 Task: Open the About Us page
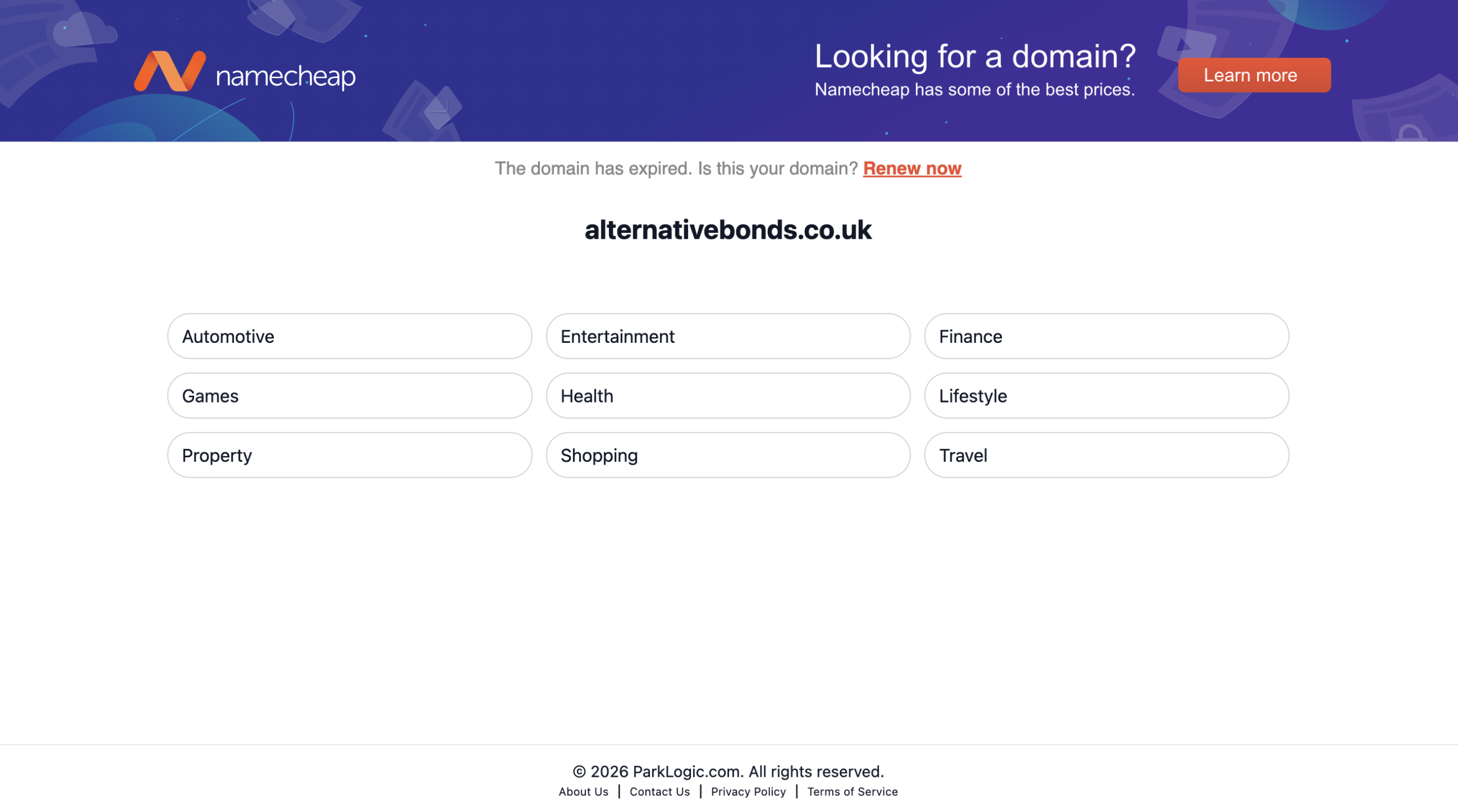click(583, 792)
